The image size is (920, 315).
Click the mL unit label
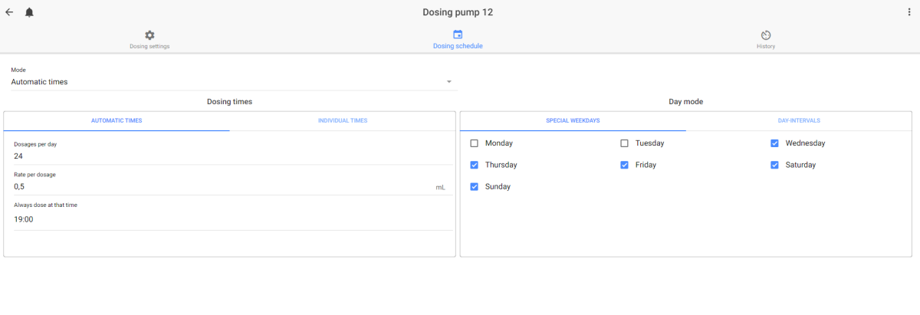pyautogui.click(x=440, y=187)
